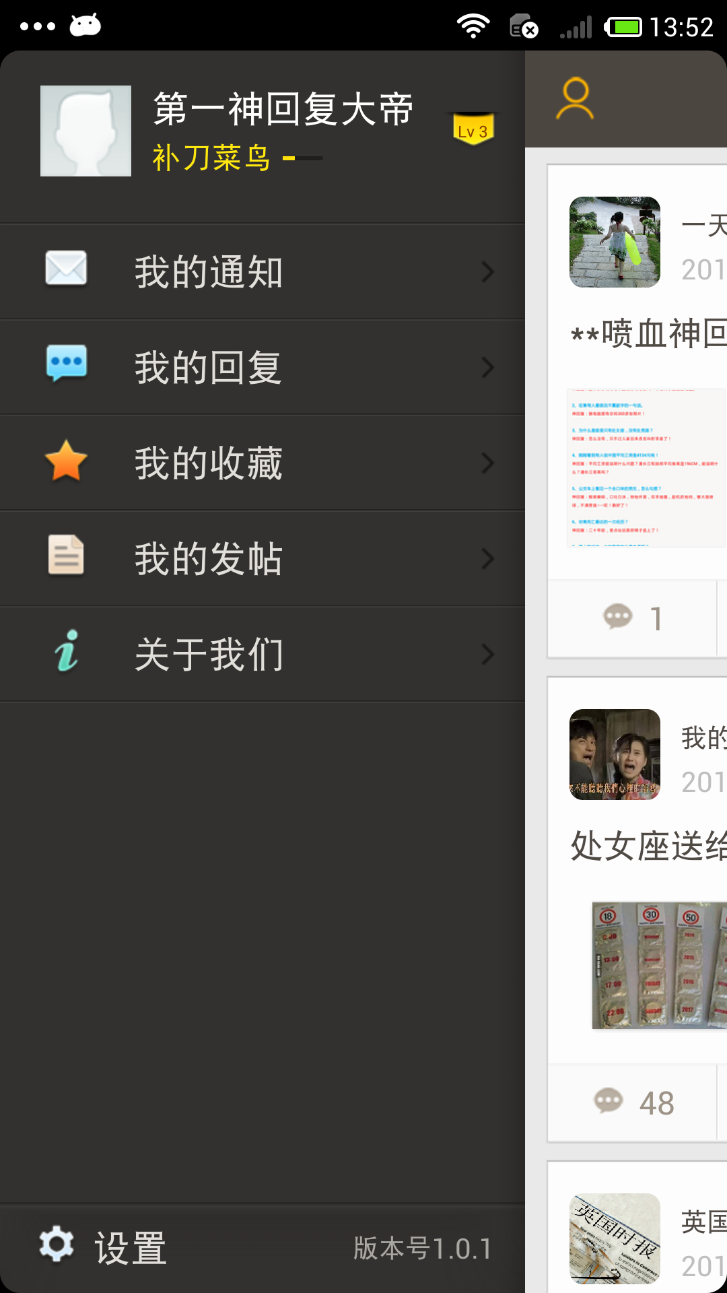Tap the orange star favorites icon
The height and width of the screenshot is (1293, 727).
coord(66,461)
